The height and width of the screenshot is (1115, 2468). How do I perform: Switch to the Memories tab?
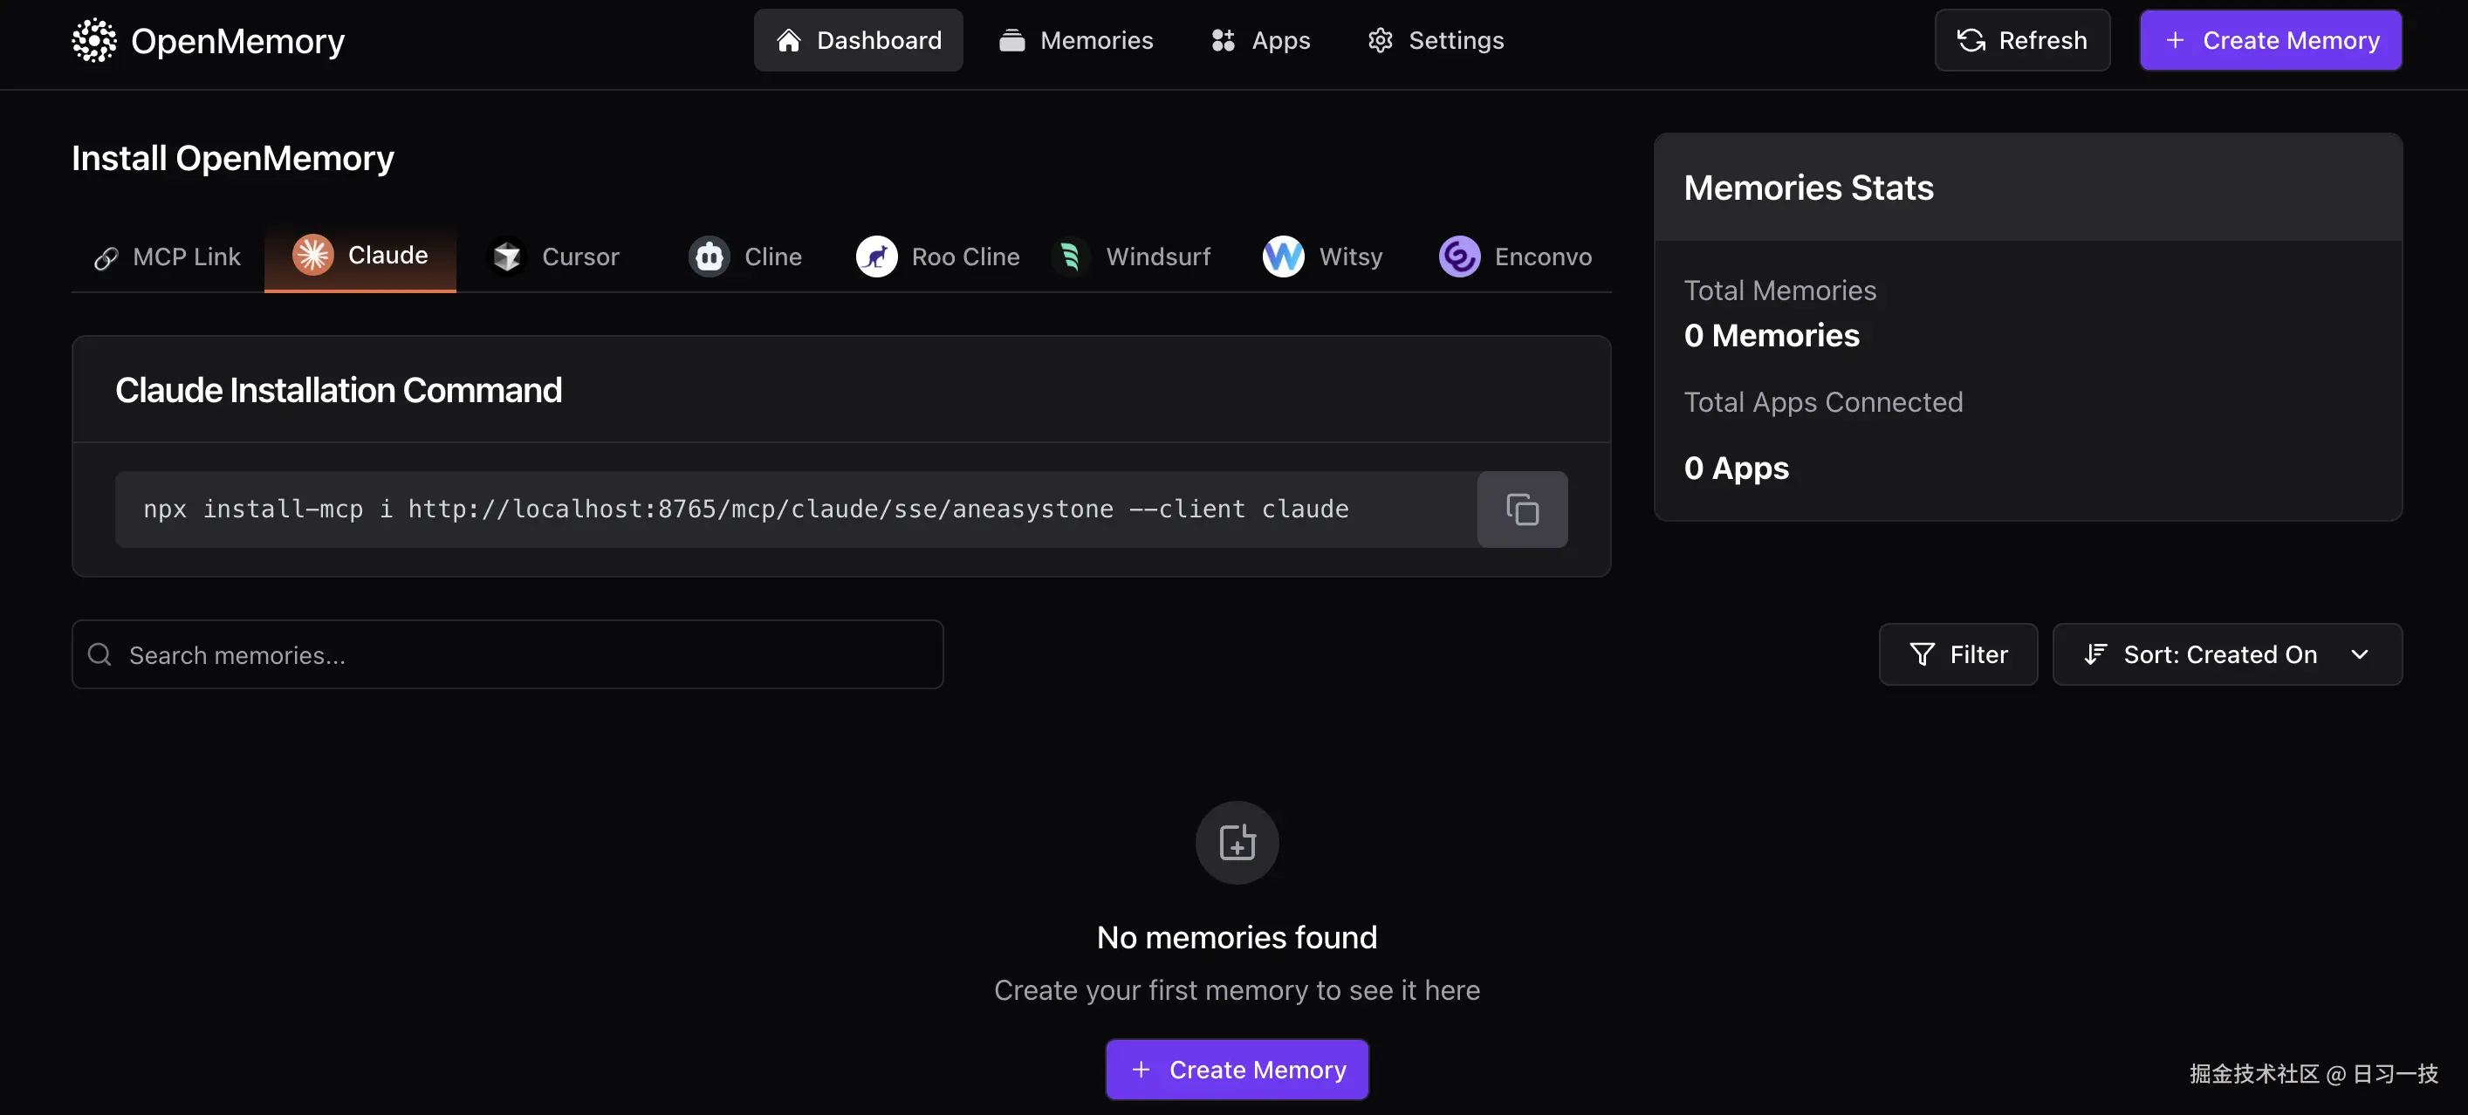click(1076, 39)
